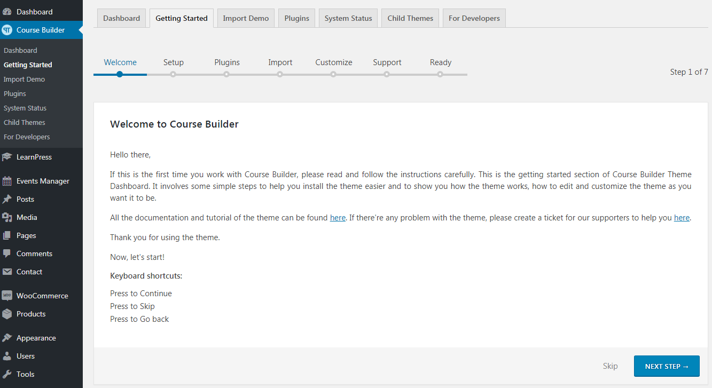Click the Comments speech bubble icon

click(7, 254)
